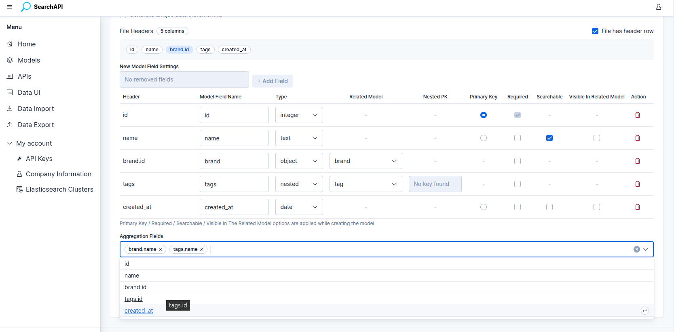Edit the model field name for brand

click(234, 161)
